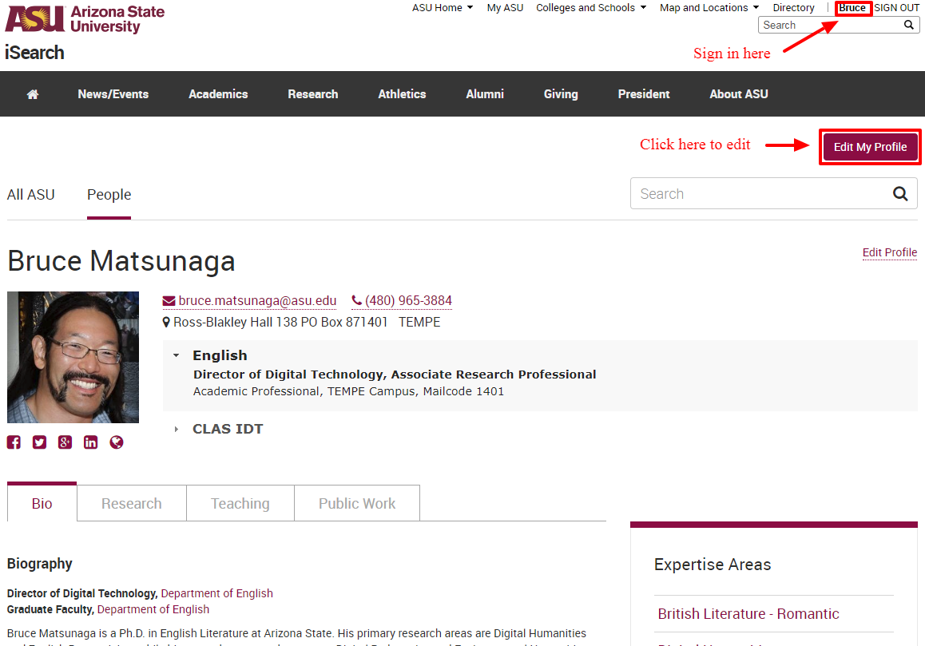Select the Bio profile tab
Screen dimensions: 925x646
pos(42,503)
